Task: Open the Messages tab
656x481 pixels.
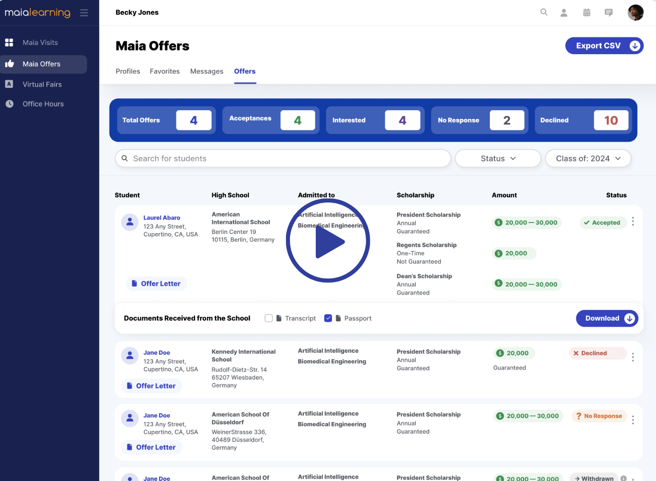Action: (x=206, y=71)
